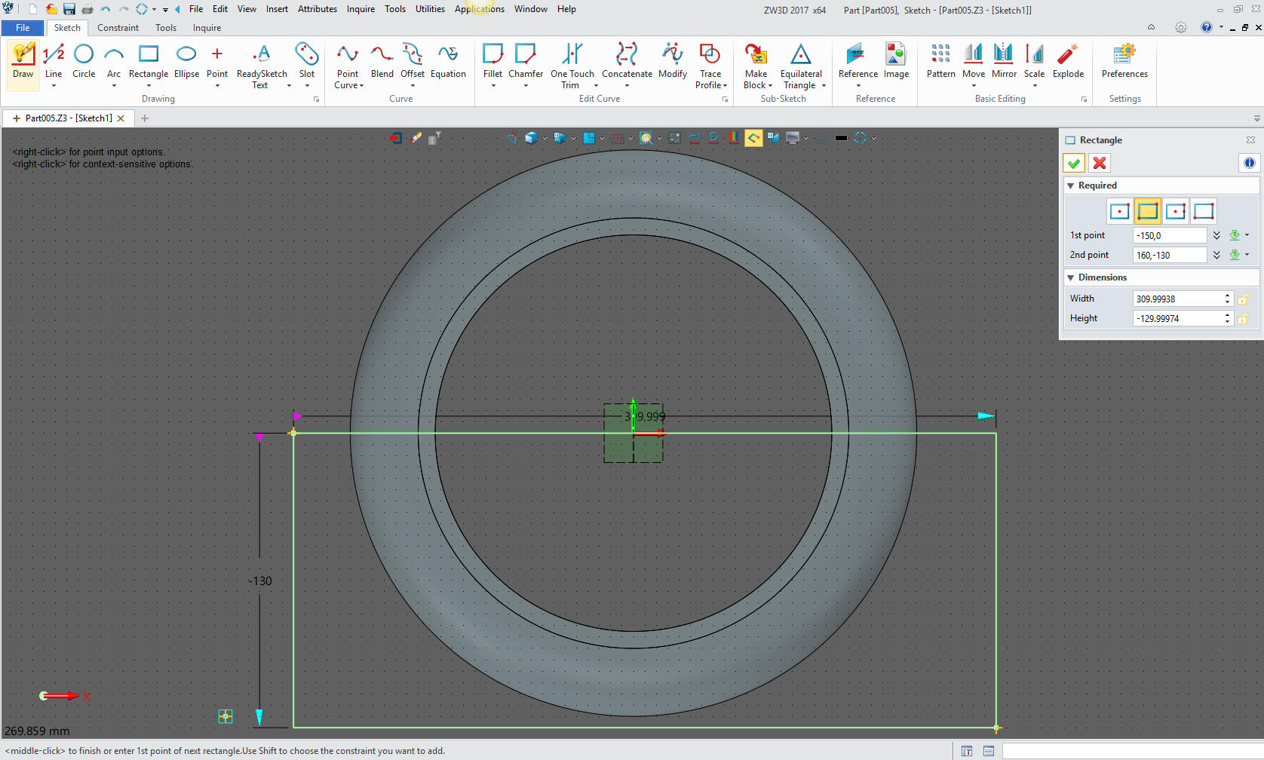Toggle the highlighted view toolbar button
The width and height of the screenshot is (1264, 760).
[x=753, y=138]
